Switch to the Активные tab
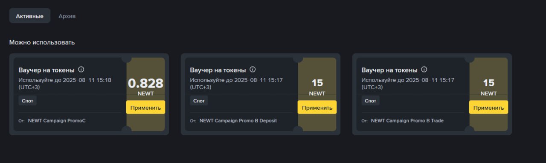Viewport: 546px width, 163px height. tap(29, 16)
